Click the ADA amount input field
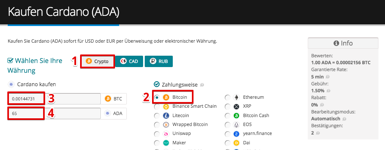Viewport: 385px width, 150px height. click(x=54, y=114)
